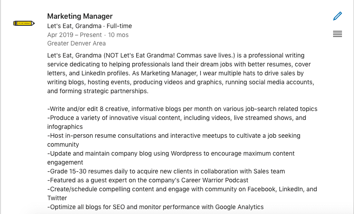Open the yellow pencil company logo
Viewport: 354px width, 214px height.
24,23
